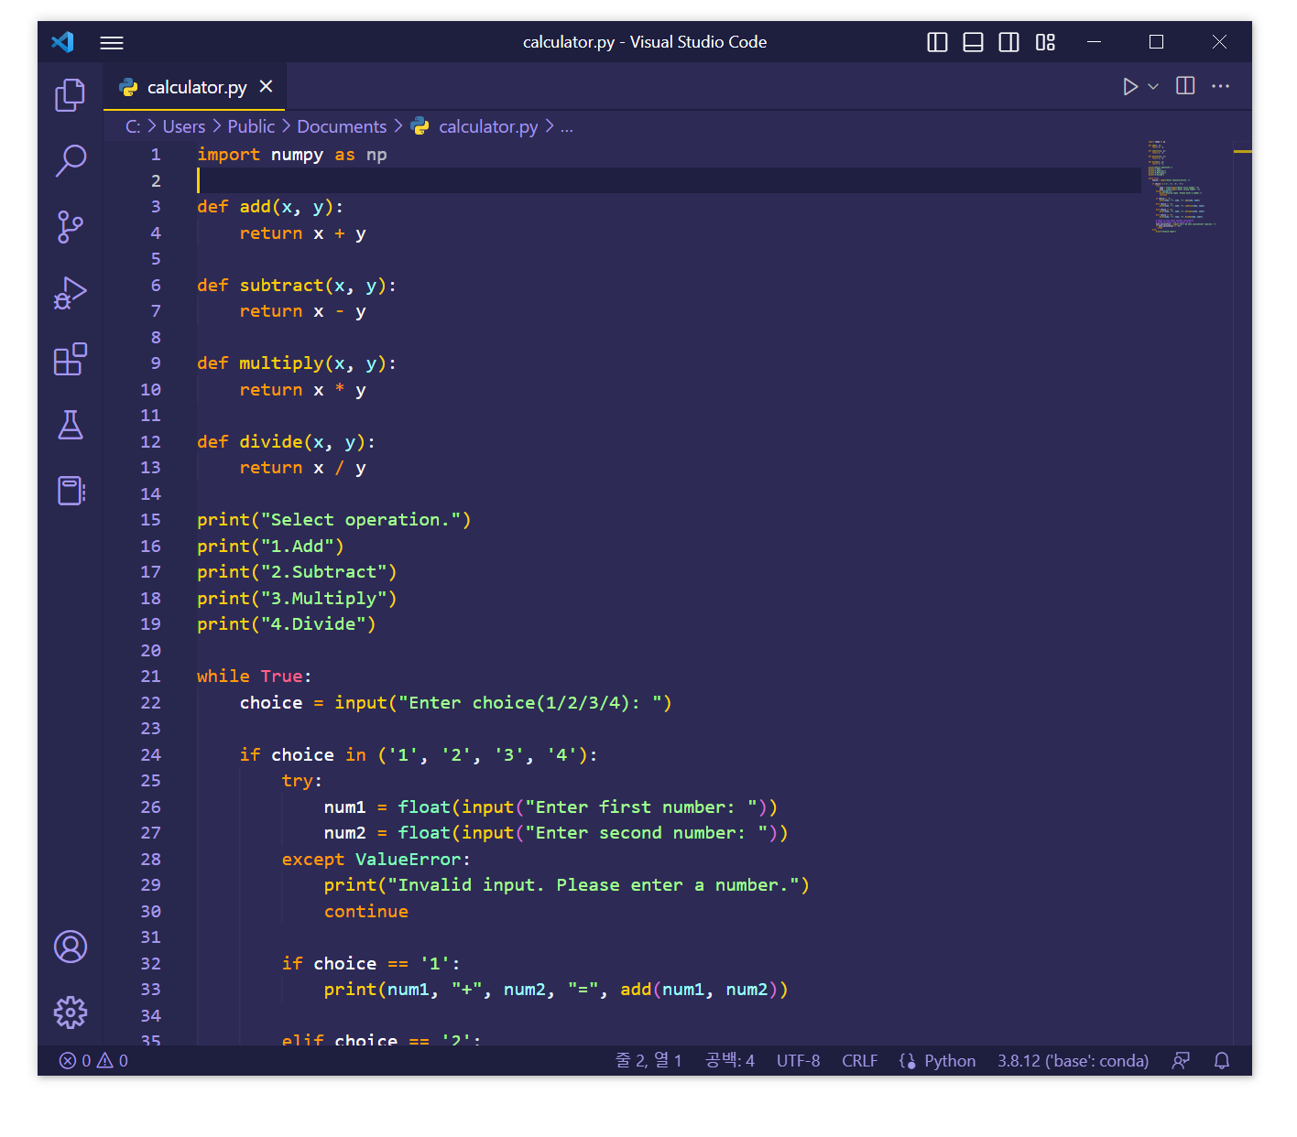The height and width of the screenshot is (1137, 1297).
Task: Select the calculator.py editor tab
Action: point(196,87)
